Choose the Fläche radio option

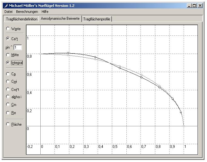[8, 124]
